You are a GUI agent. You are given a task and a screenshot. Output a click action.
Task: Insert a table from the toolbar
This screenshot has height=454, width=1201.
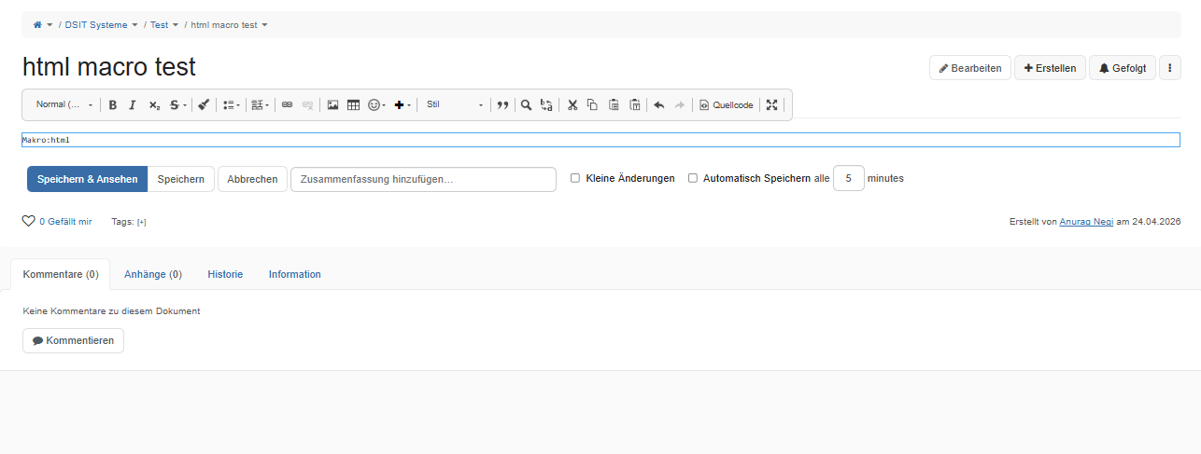point(353,105)
